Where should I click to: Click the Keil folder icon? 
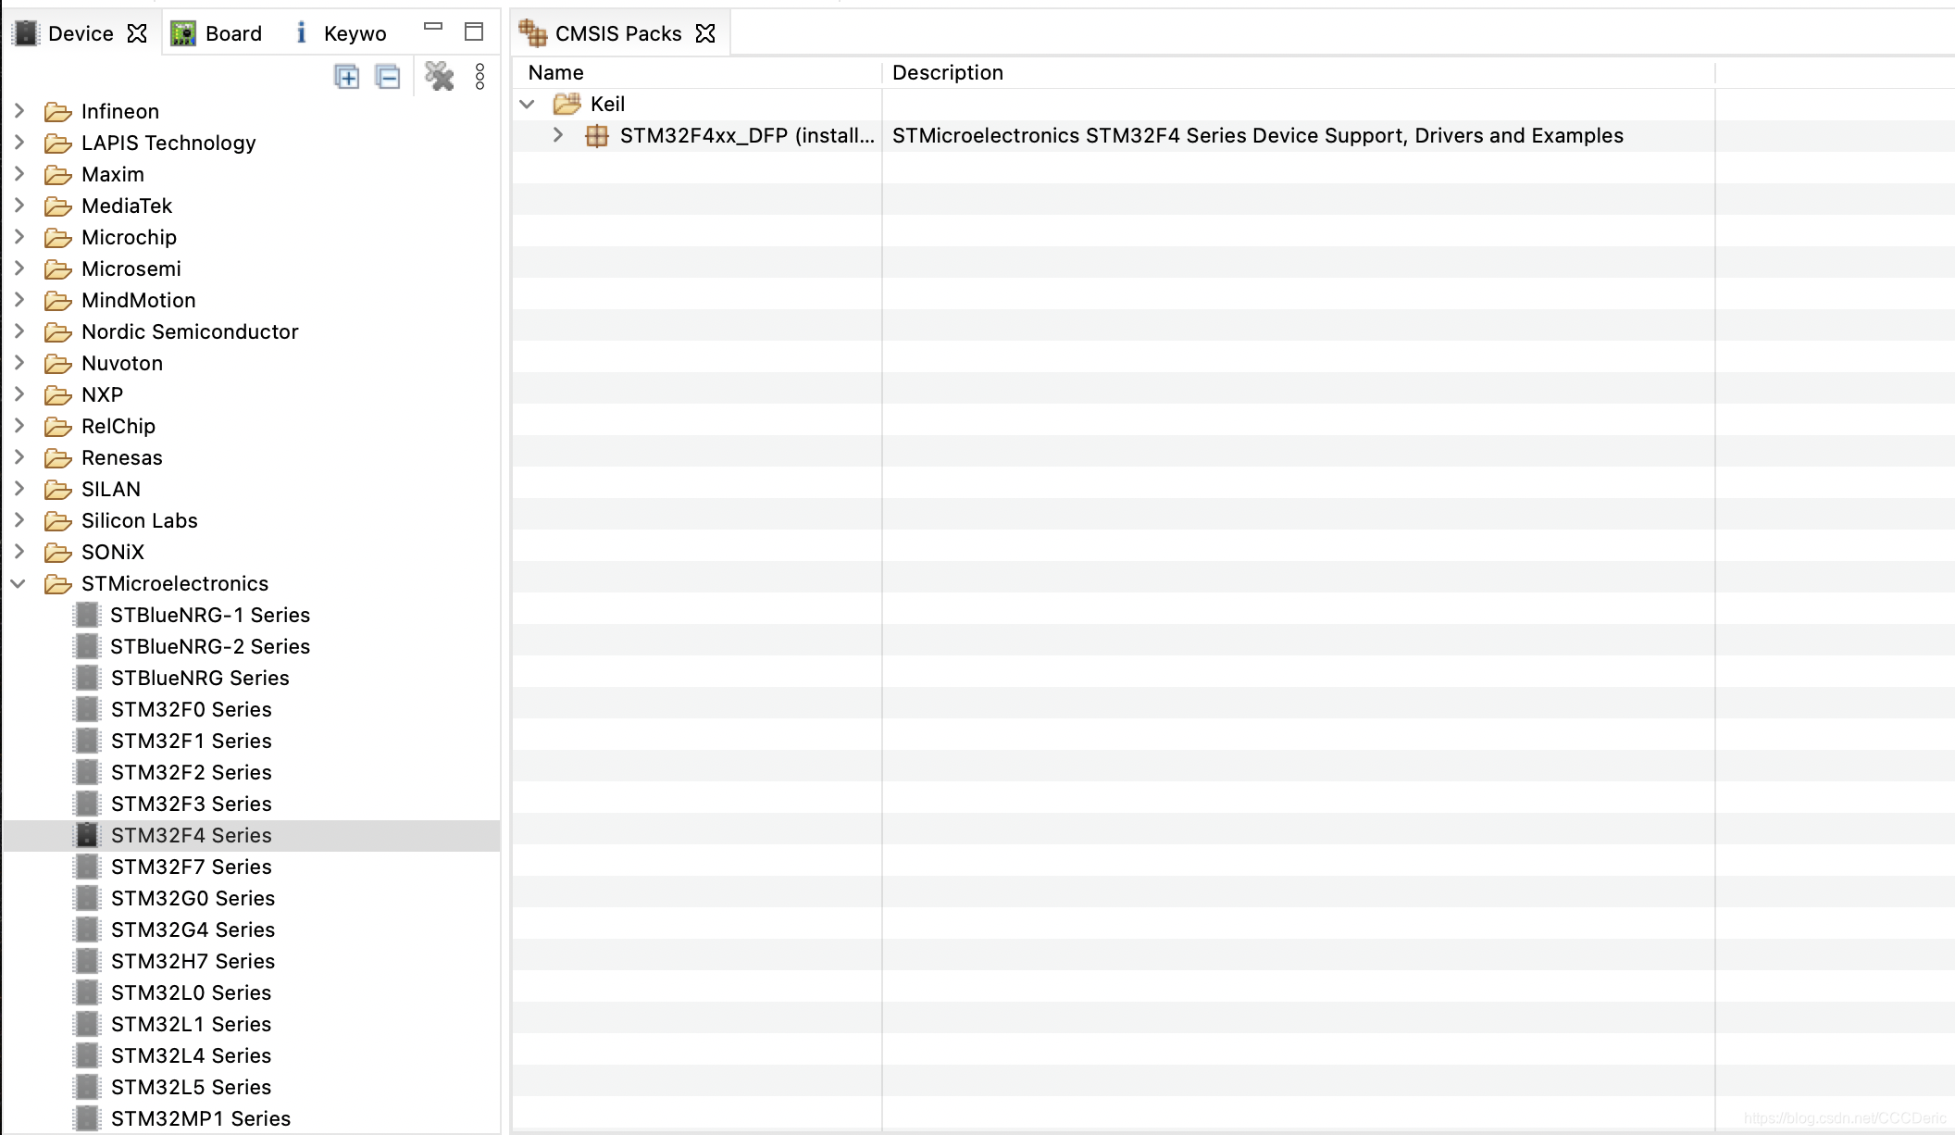[x=567, y=104]
